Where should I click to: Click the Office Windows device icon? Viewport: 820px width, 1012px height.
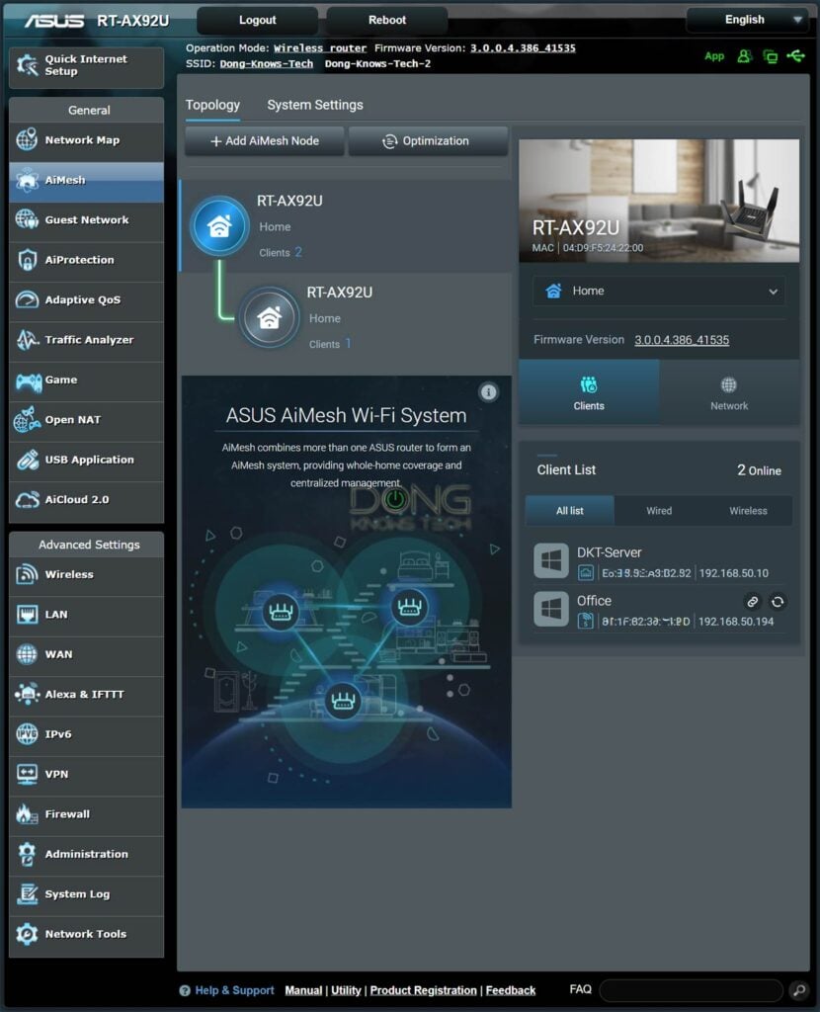tap(551, 609)
